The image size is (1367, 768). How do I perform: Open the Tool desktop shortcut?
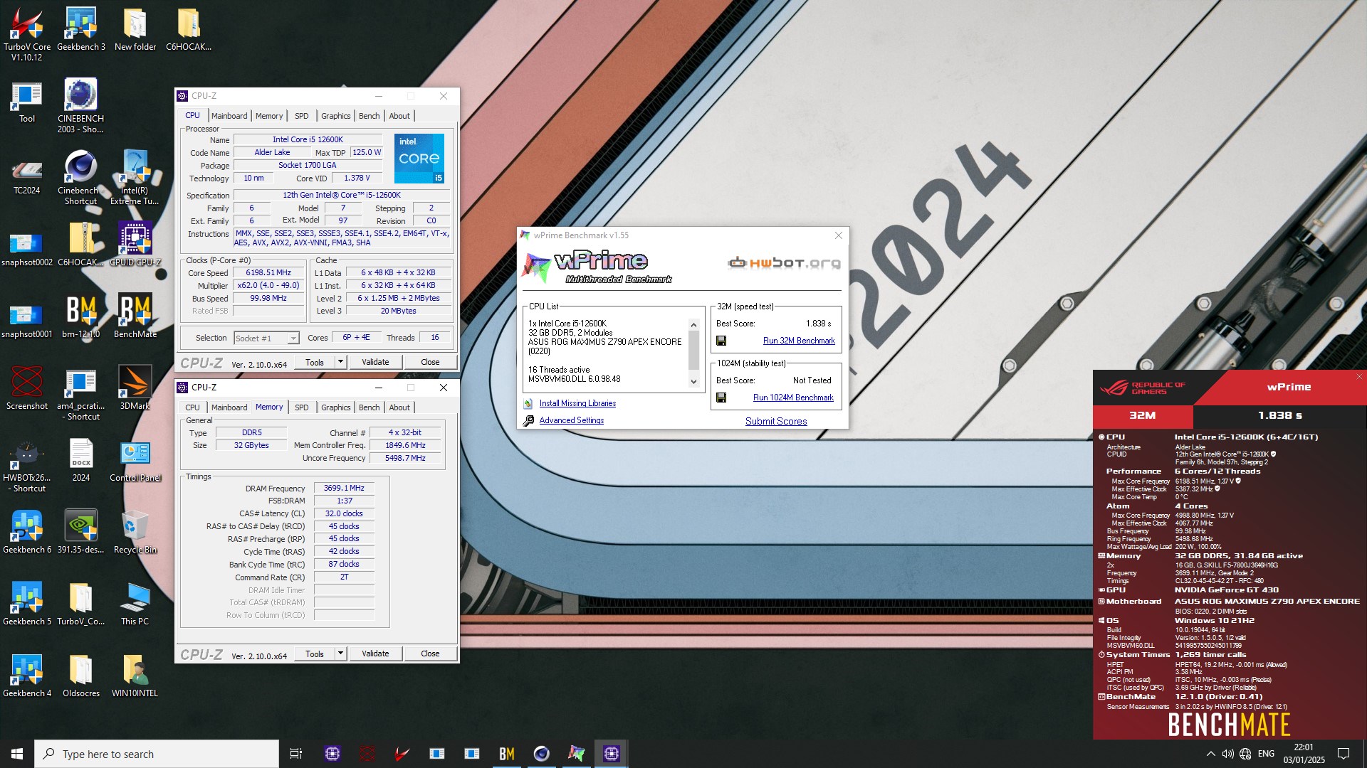pos(27,101)
